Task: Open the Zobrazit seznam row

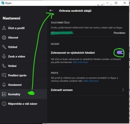Action: tap(88, 90)
